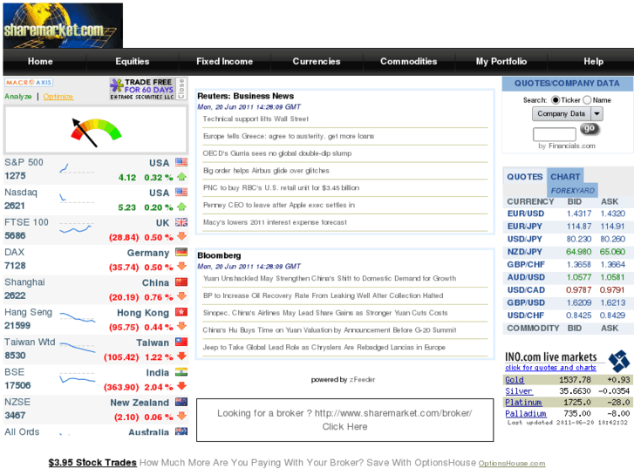This screenshot has width=634, height=475.
Task: Open the NZD/JPY currency quote
Action: [x=524, y=252]
